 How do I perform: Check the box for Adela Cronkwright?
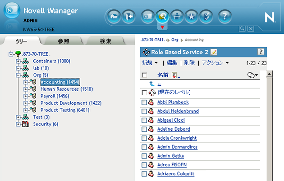click(144, 138)
